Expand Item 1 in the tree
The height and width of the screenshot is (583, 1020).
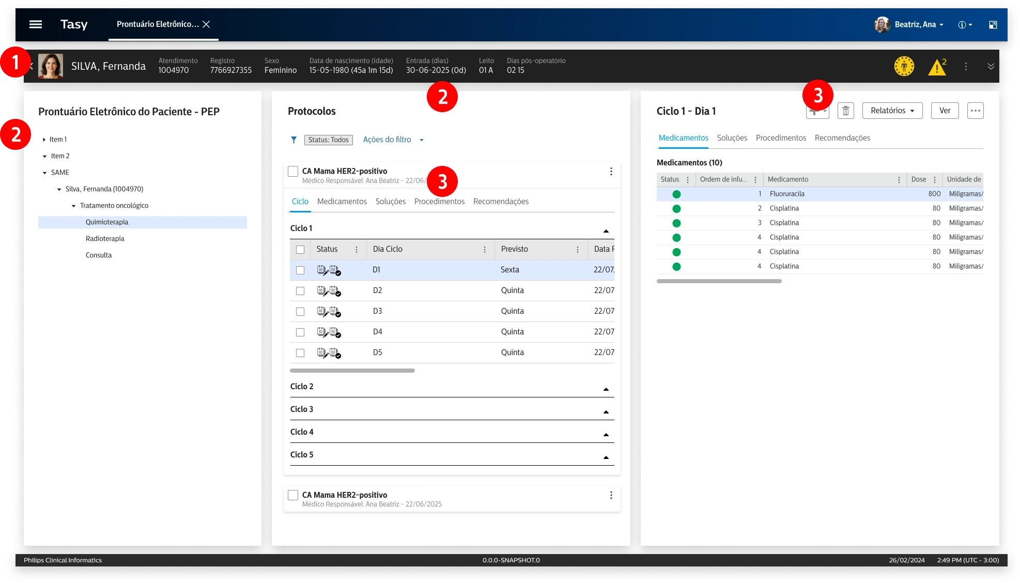point(44,140)
